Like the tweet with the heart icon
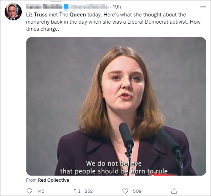This screenshot has width=211, height=196. [125, 191]
